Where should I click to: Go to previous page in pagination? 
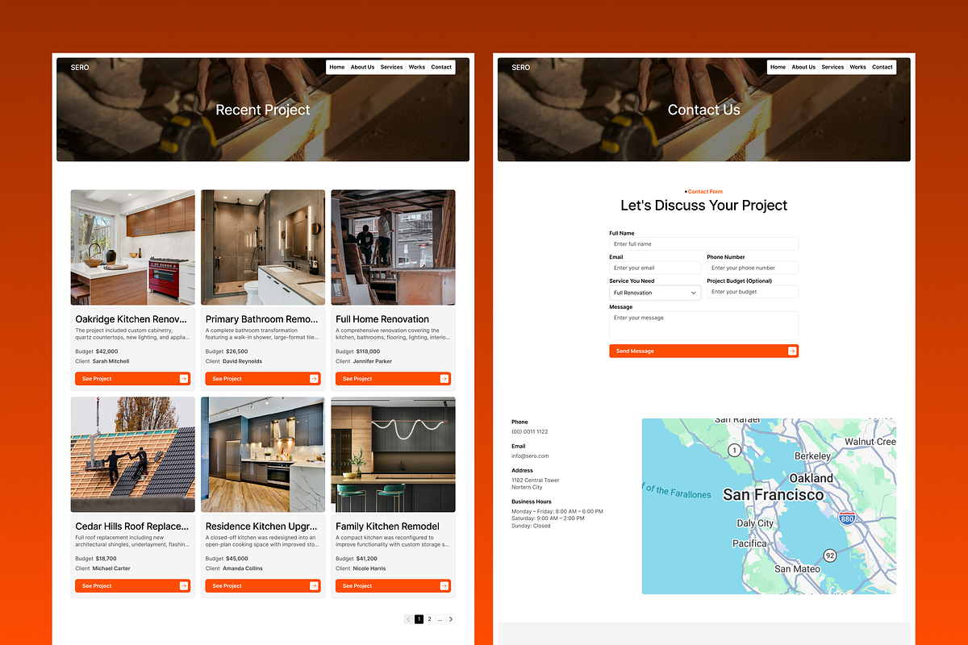point(408,619)
